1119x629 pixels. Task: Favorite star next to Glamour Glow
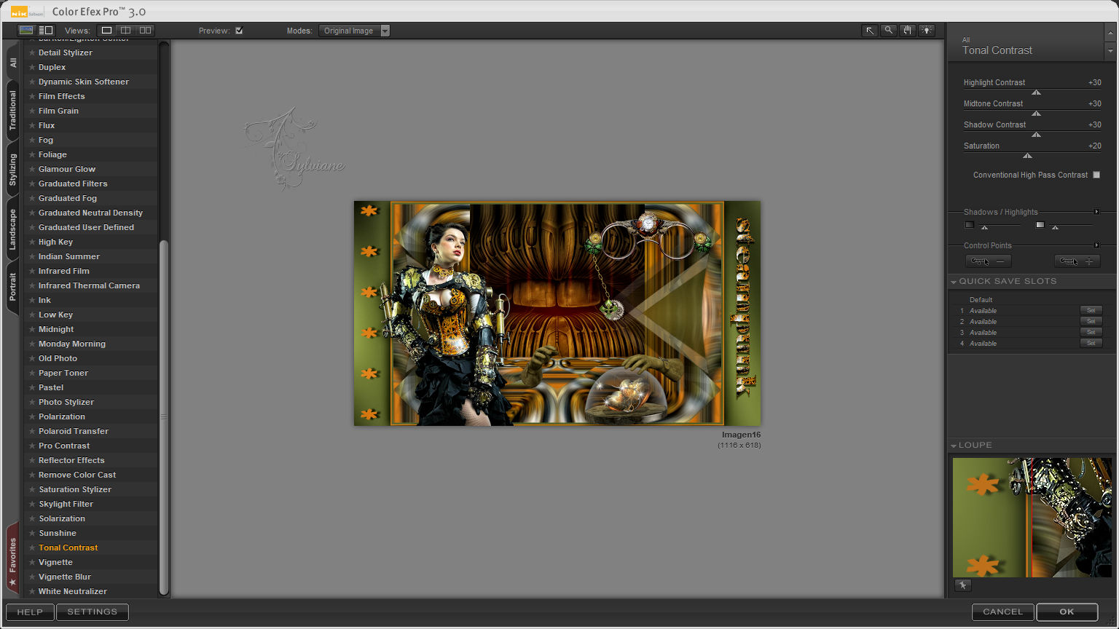[x=32, y=169]
